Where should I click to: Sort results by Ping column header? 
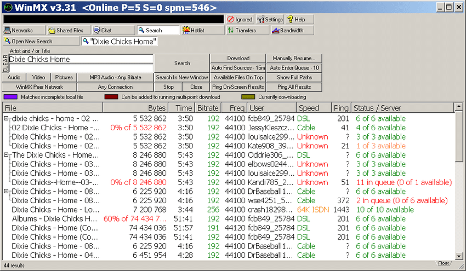click(x=341, y=108)
